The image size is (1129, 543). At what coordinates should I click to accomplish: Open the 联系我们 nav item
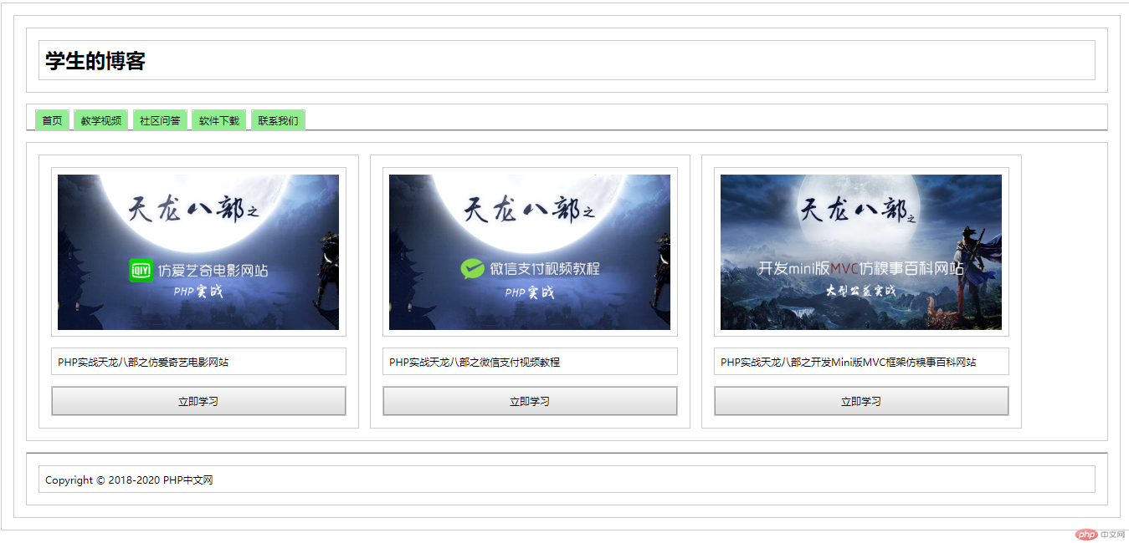(x=278, y=120)
